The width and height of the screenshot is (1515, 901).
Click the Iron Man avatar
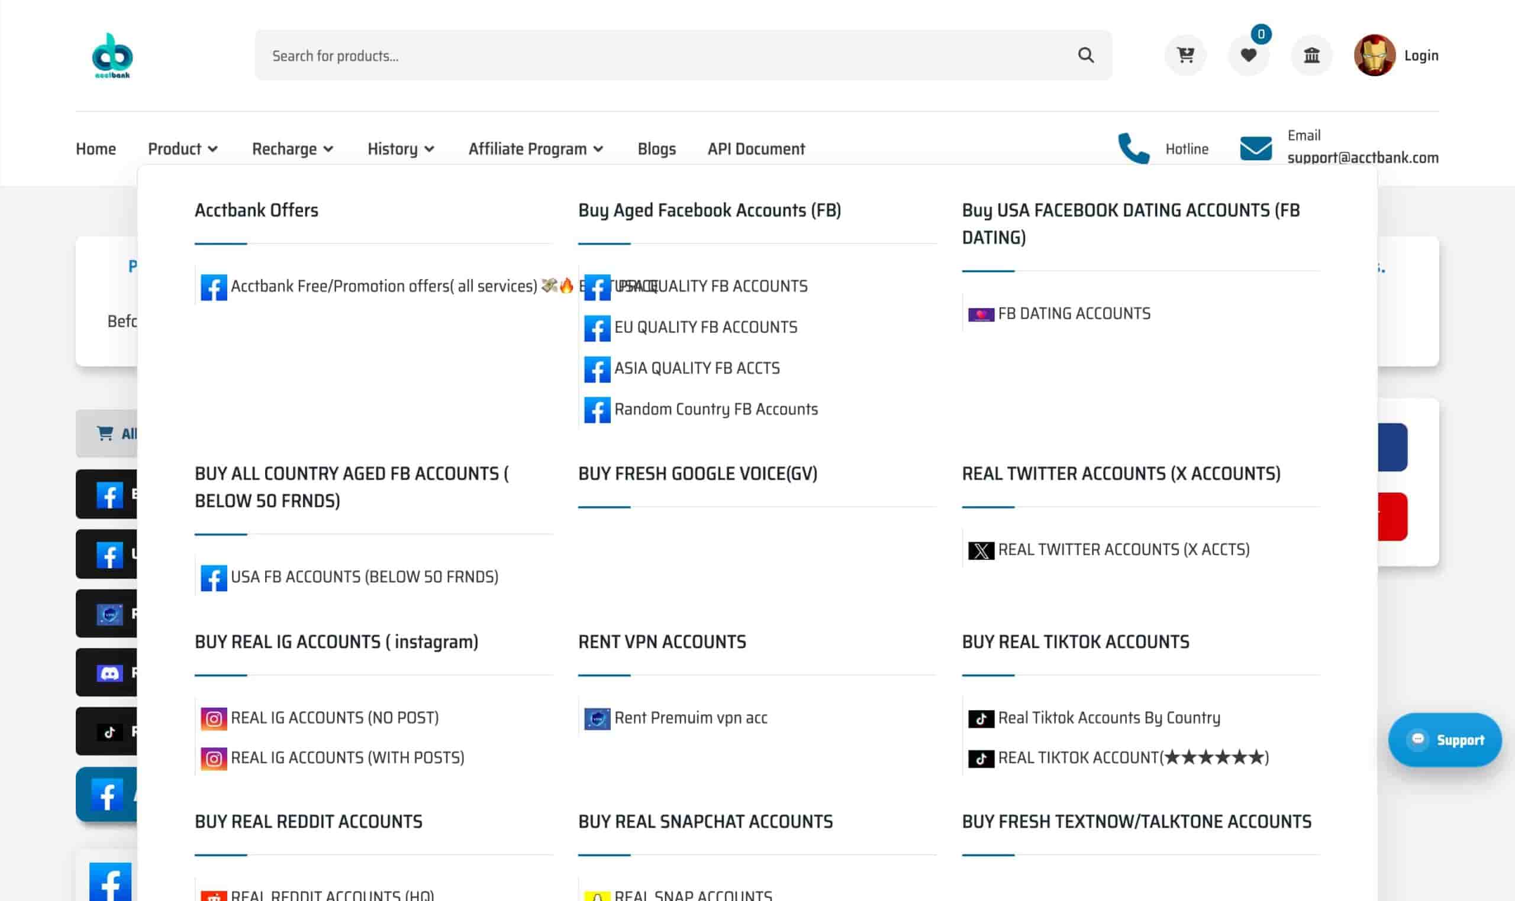click(1374, 55)
